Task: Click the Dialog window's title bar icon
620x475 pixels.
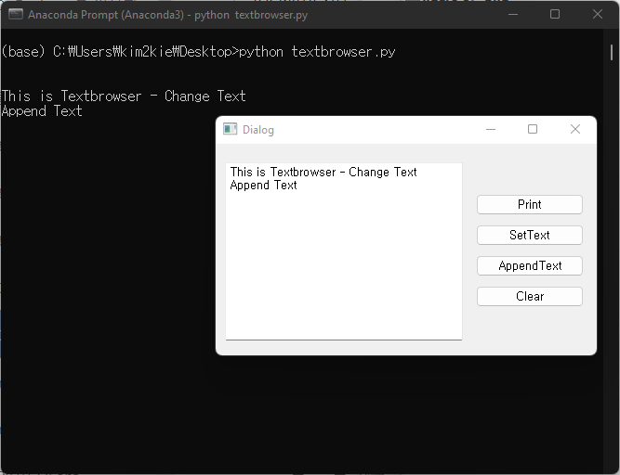Action: point(230,129)
